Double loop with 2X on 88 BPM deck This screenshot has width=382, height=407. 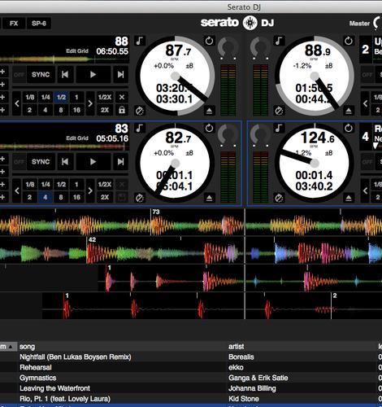point(105,110)
